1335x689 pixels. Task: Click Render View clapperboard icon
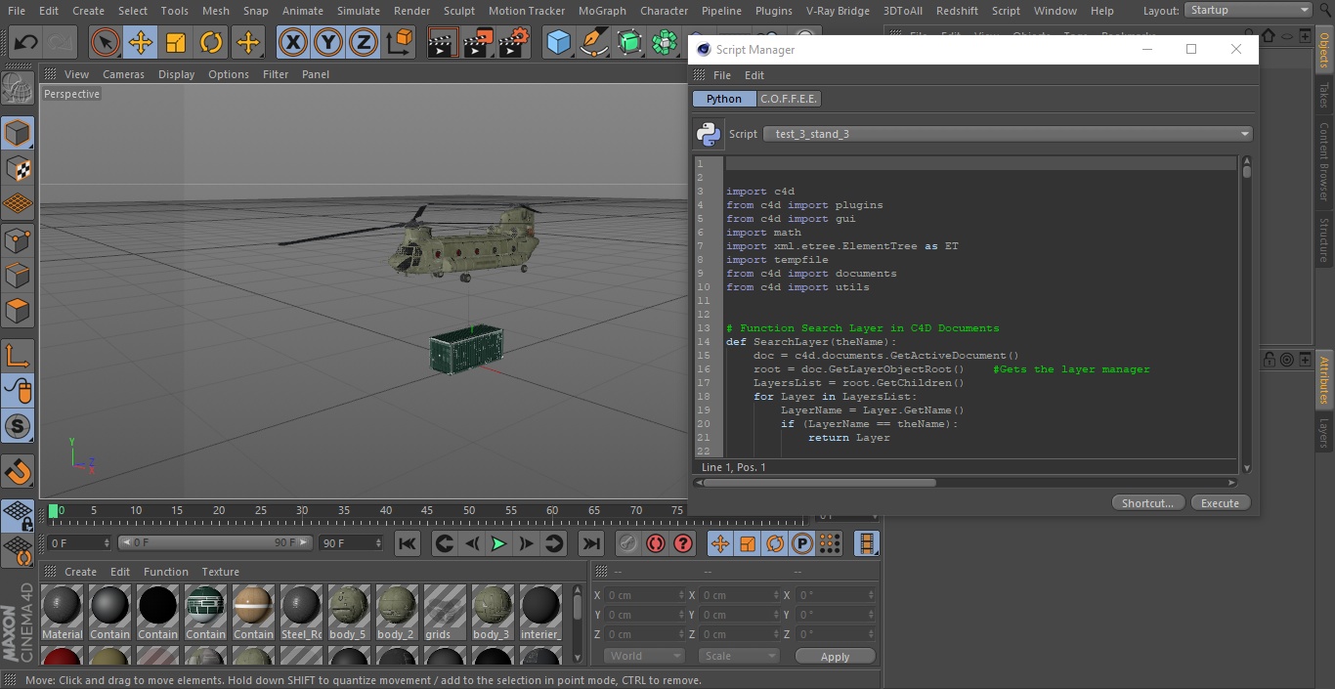[443, 43]
